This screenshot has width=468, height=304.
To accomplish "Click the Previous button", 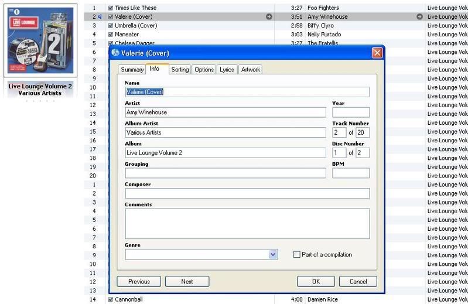I will click(139, 281).
